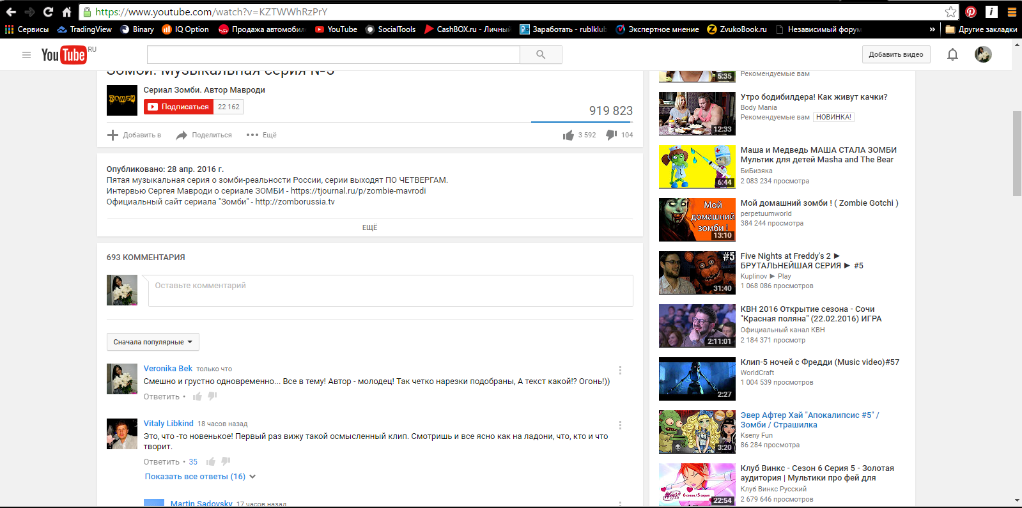Image resolution: width=1022 pixels, height=508 pixels.
Task: Click the Добавить видео upload button
Action: point(895,54)
